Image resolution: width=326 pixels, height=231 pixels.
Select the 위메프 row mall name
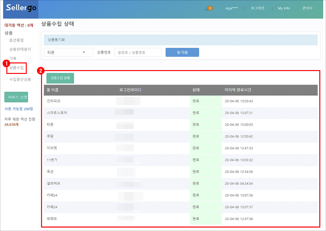coord(52,219)
